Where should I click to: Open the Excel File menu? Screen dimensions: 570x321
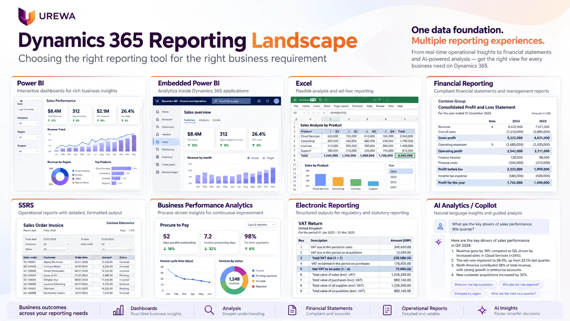point(296,106)
